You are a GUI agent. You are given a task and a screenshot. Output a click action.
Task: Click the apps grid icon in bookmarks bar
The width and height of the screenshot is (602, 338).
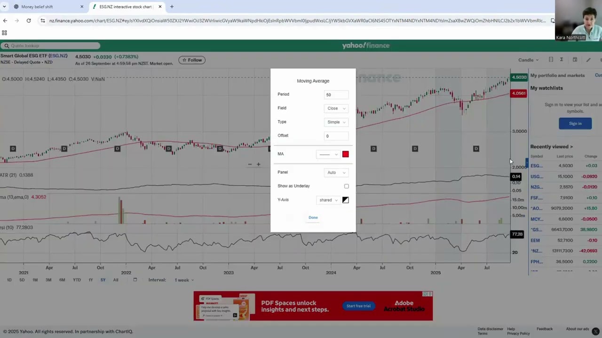click(4, 33)
